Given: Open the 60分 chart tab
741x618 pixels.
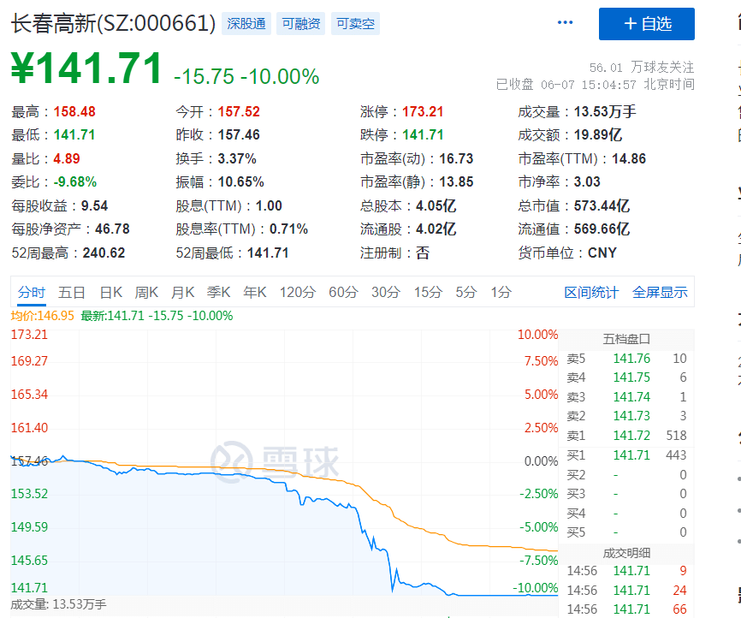Looking at the screenshot, I should 344,292.
